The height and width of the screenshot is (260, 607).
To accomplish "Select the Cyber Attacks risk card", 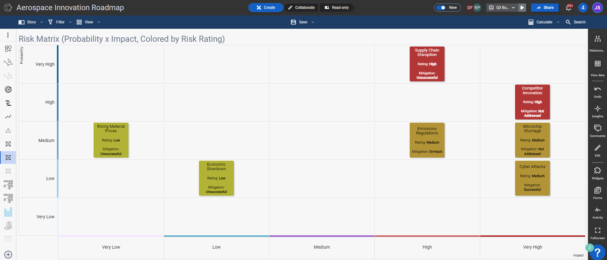I will tap(532, 178).
